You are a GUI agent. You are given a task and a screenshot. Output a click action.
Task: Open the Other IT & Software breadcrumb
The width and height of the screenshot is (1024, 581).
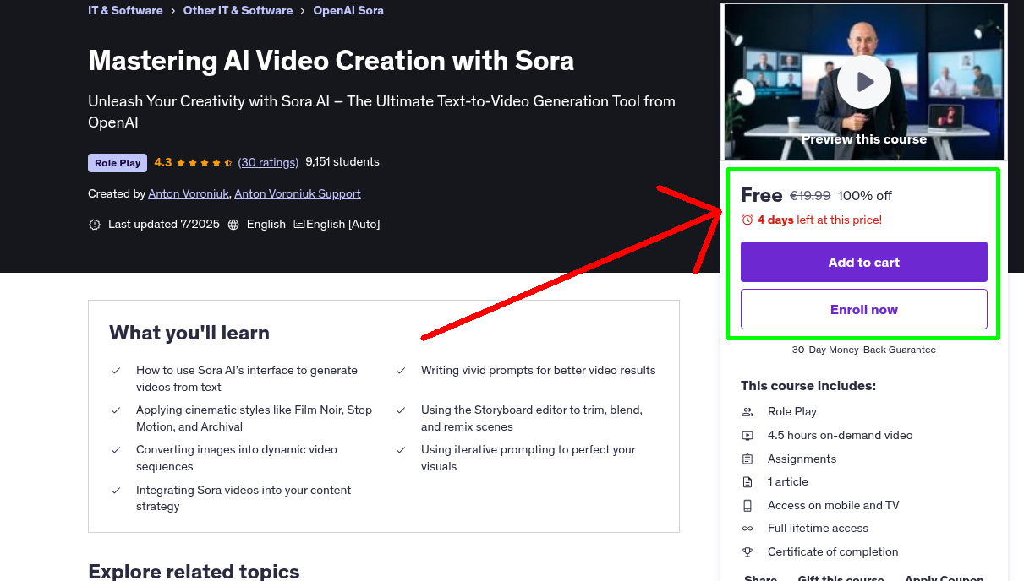pos(238,11)
